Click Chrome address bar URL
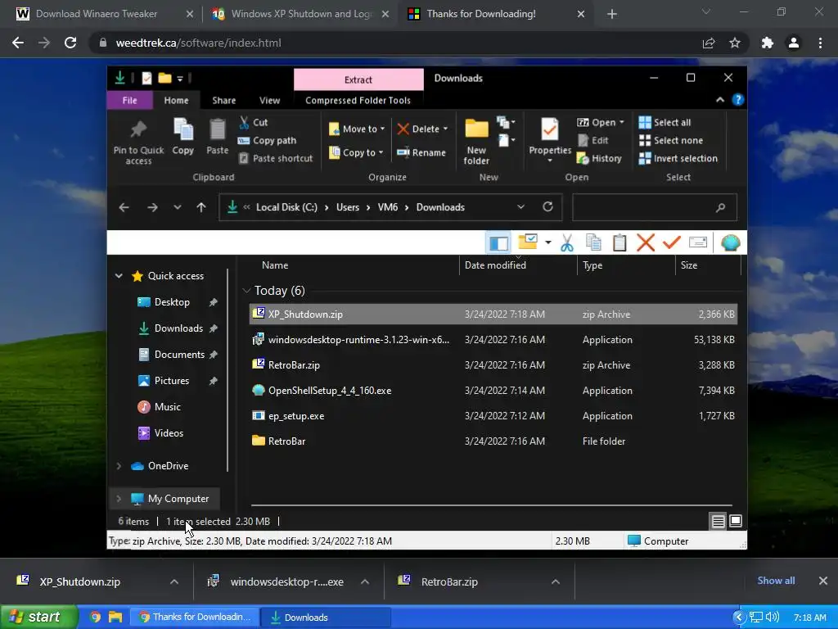This screenshot has width=838, height=629. pos(198,43)
